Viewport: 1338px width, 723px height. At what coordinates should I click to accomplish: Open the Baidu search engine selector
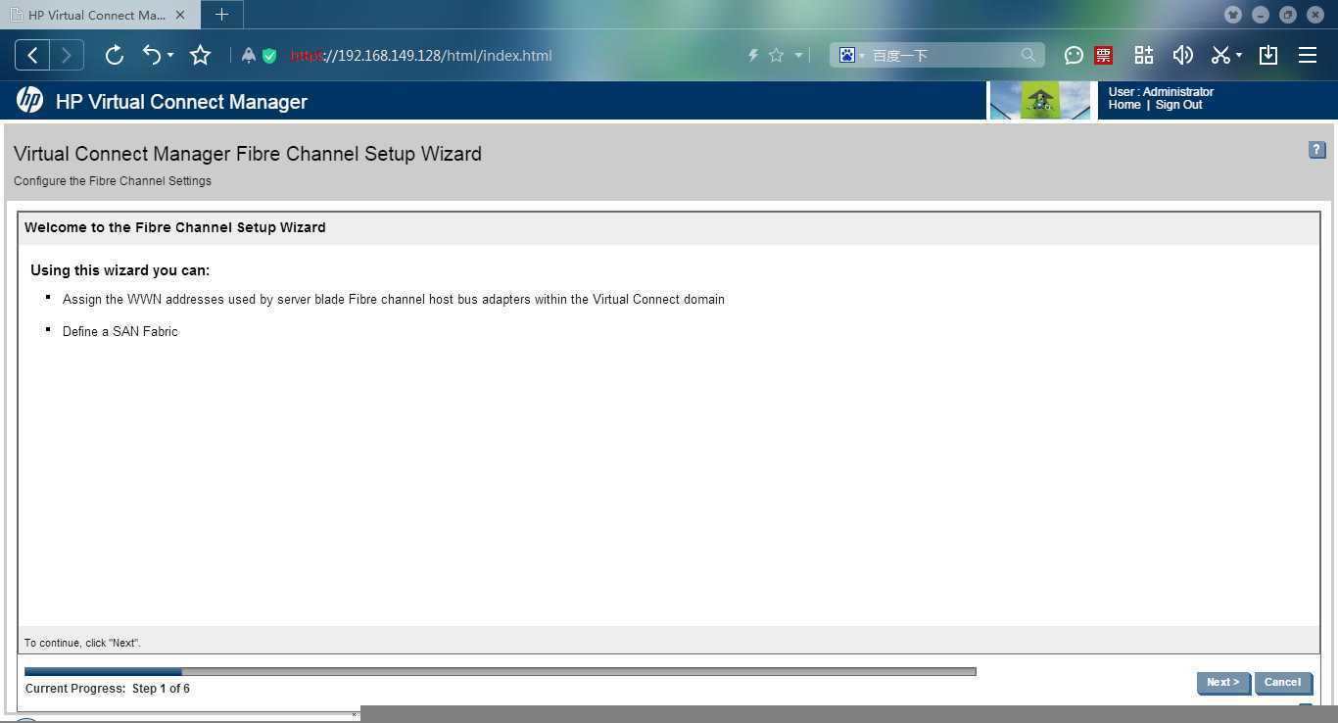tap(851, 55)
